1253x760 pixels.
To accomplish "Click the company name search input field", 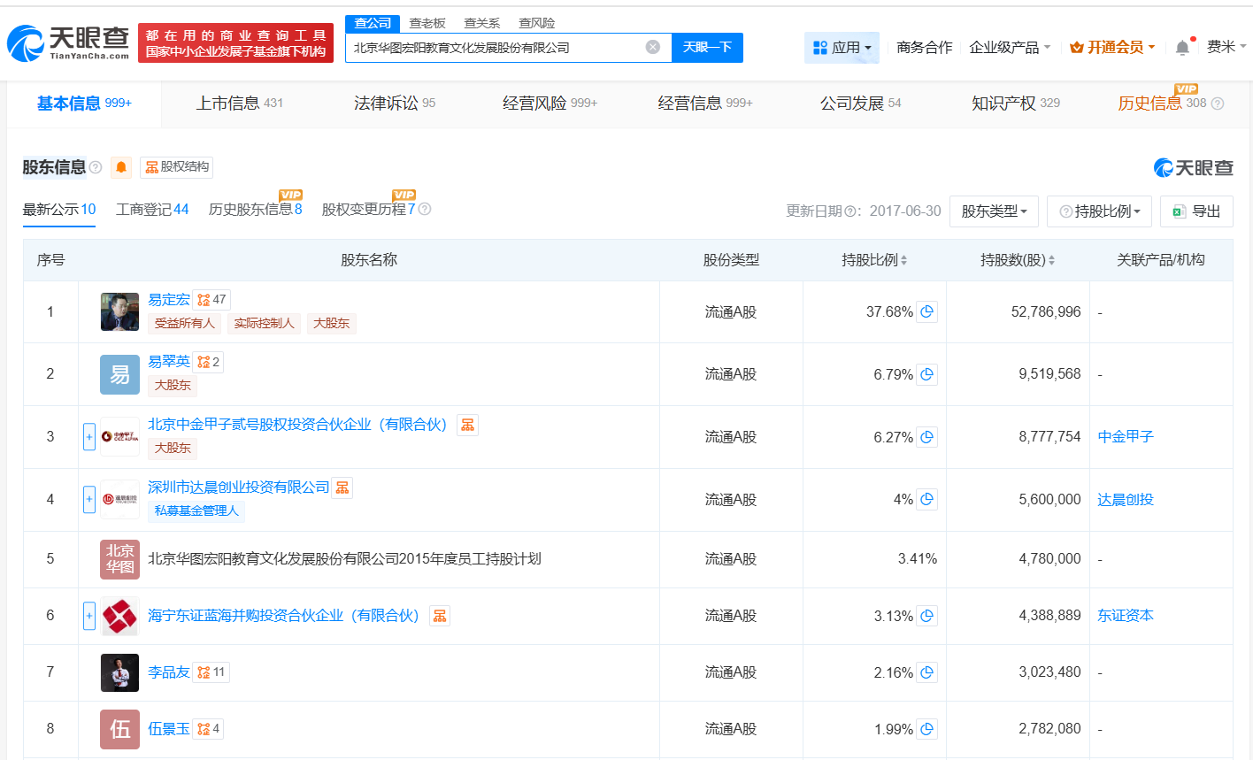I will click(x=496, y=48).
